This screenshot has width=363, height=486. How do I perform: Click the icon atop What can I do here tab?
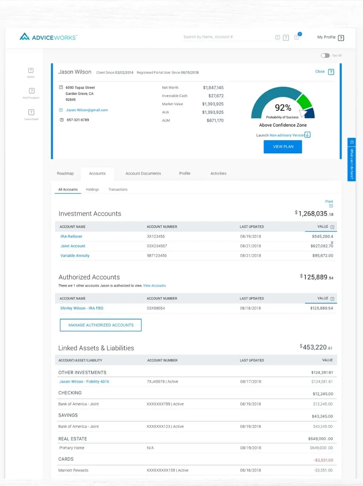352,142
